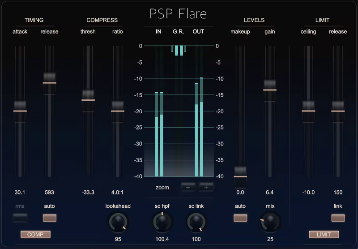Click the mix value 25
Screen dimensions: 358x249
(270, 239)
